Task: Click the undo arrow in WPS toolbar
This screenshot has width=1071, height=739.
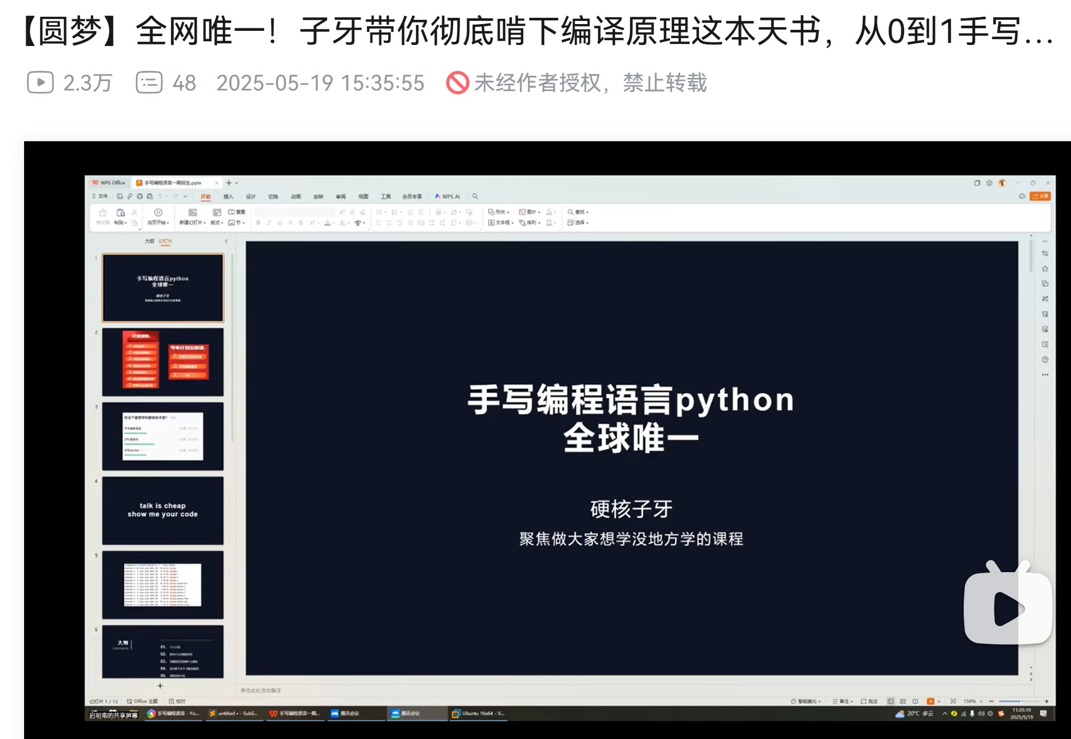Action: [160, 197]
